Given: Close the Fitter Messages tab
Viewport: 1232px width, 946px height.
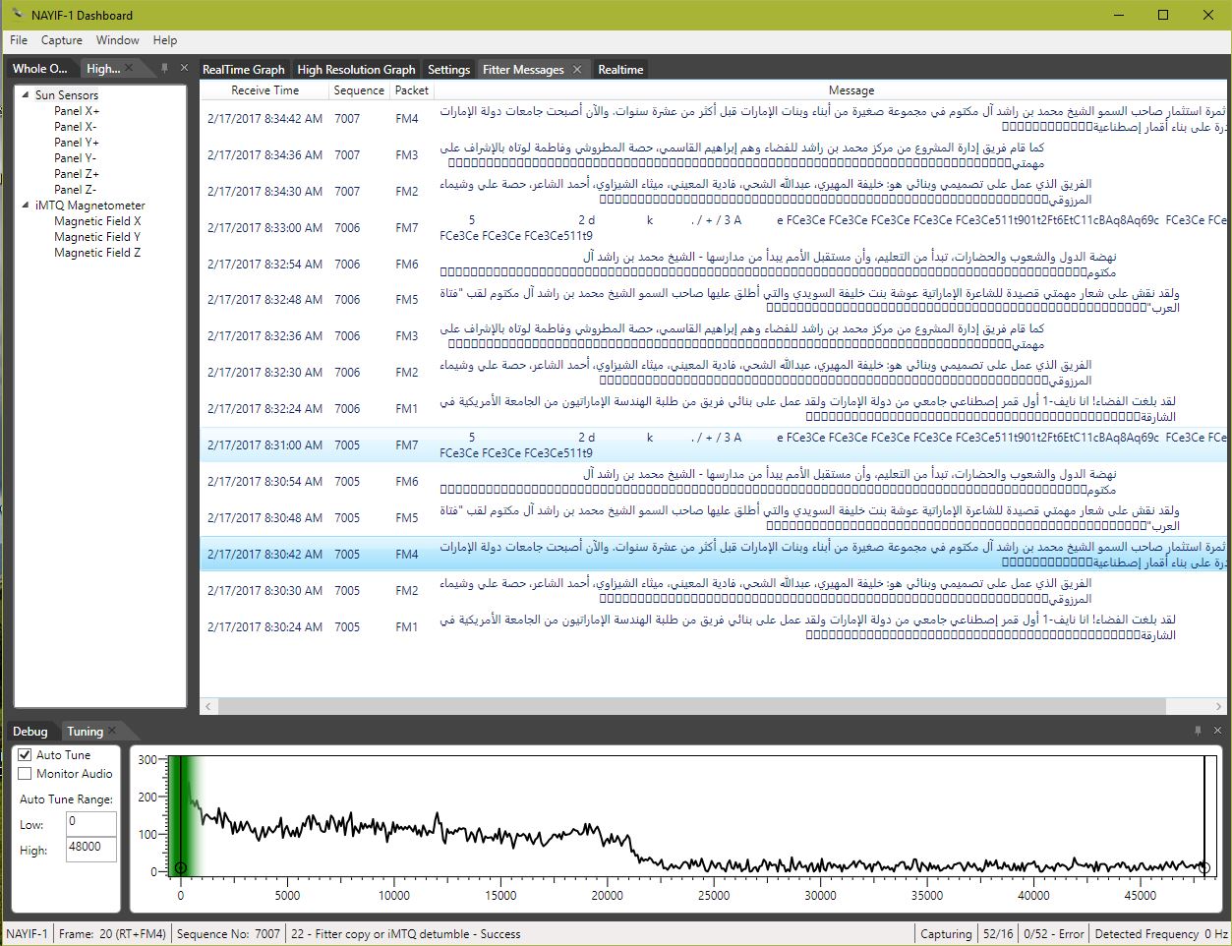Looking at the screenshot, I should pyautogui.click(x=577, y=69).
